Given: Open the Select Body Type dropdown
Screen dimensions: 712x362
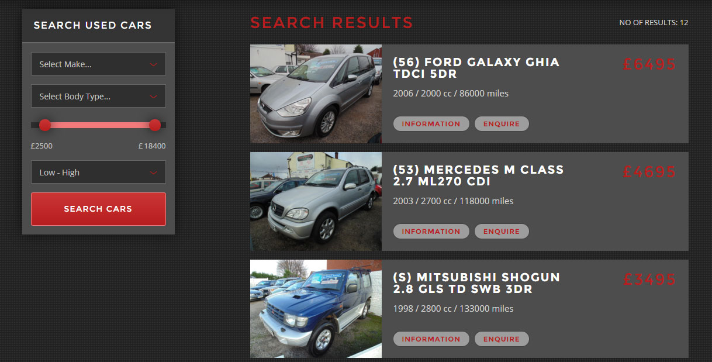Looking at the screenshot, I should pos(98,96).
